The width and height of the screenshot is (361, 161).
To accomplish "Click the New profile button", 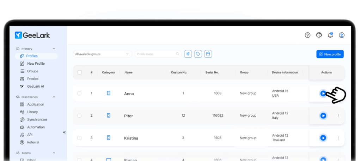I will point(330,54).
